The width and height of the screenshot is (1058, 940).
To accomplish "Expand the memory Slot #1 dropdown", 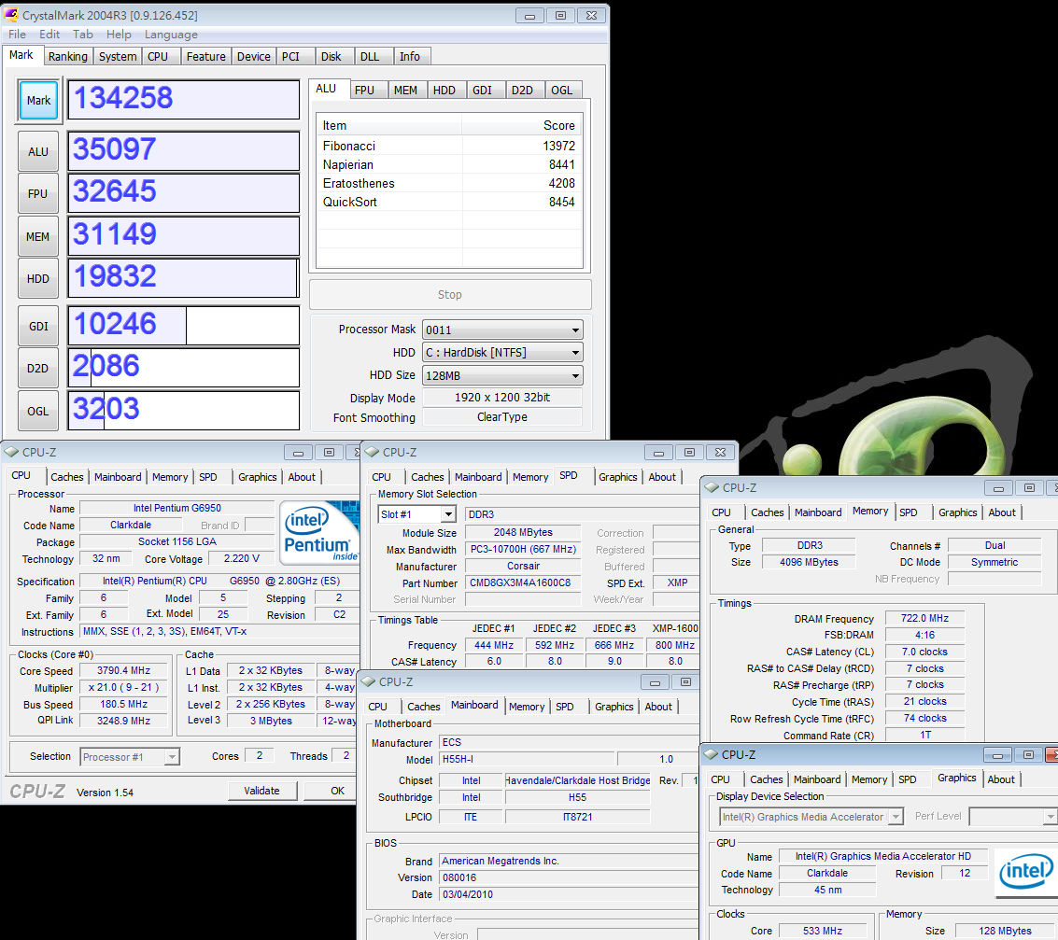I will (416, 514).
